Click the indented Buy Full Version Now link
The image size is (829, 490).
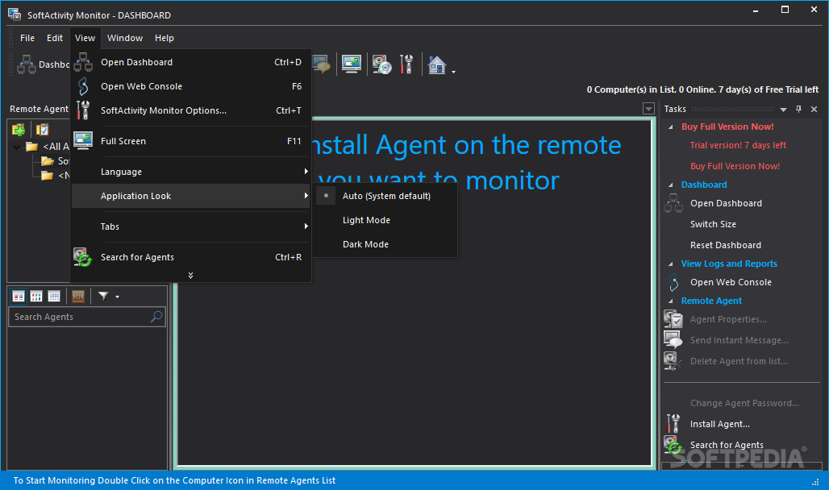tap(735, 166)
